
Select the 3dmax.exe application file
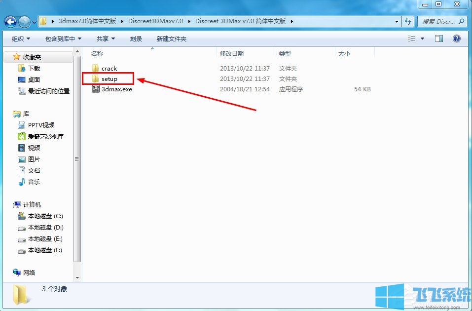point(116,89)
